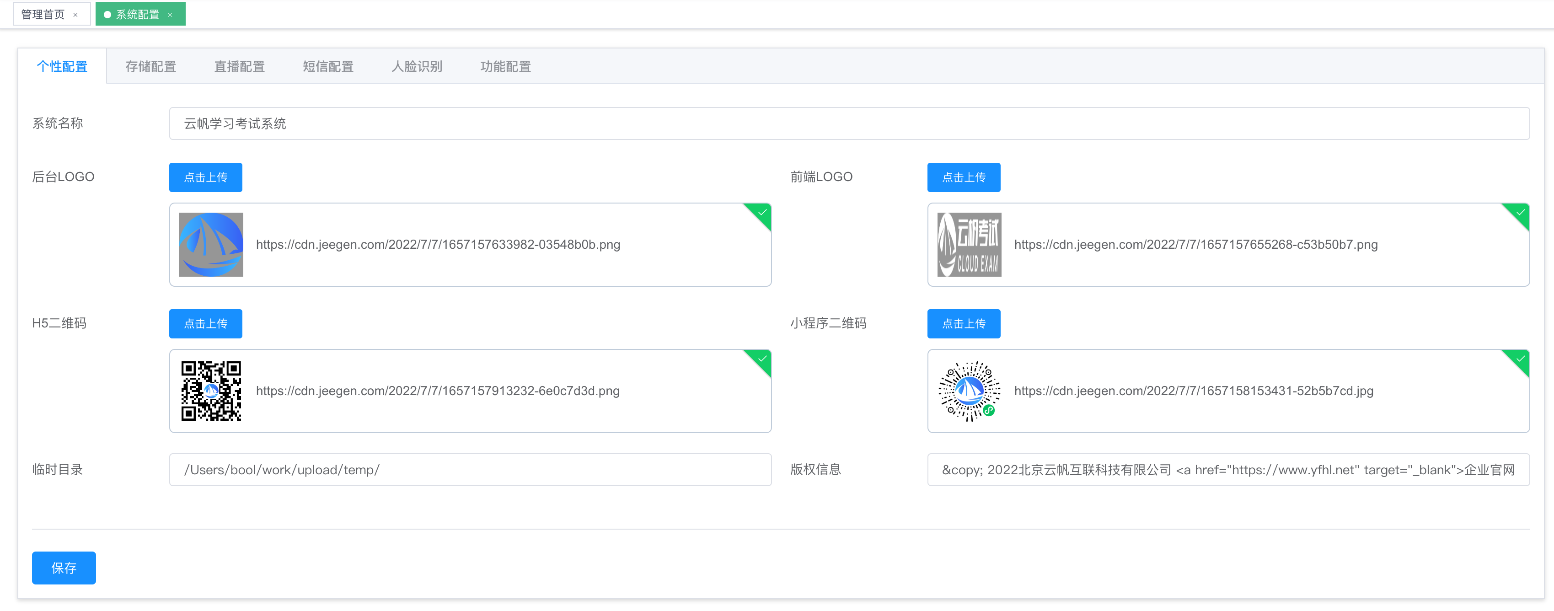Click the 保存 button

[x=64, y=568]
